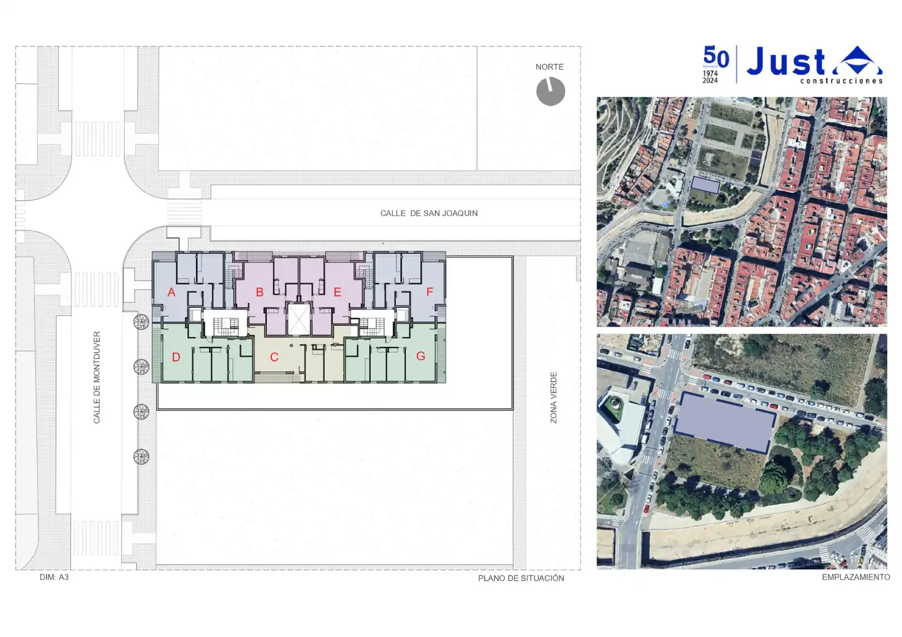
Task: Click the 'CALLE DE MONTDUVER' street label
Action: coord(97,377)
